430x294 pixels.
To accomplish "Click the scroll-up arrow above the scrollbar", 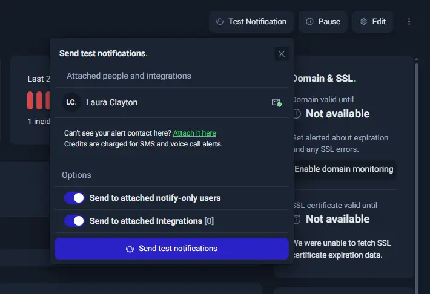I will [417, 59].
